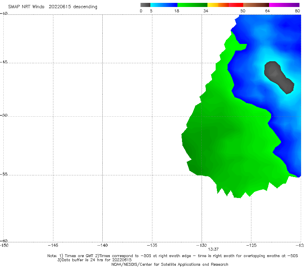This screenshot has height=267, width=304.
Task: Click the green segment of the color bar
Action: click(192, 5)
